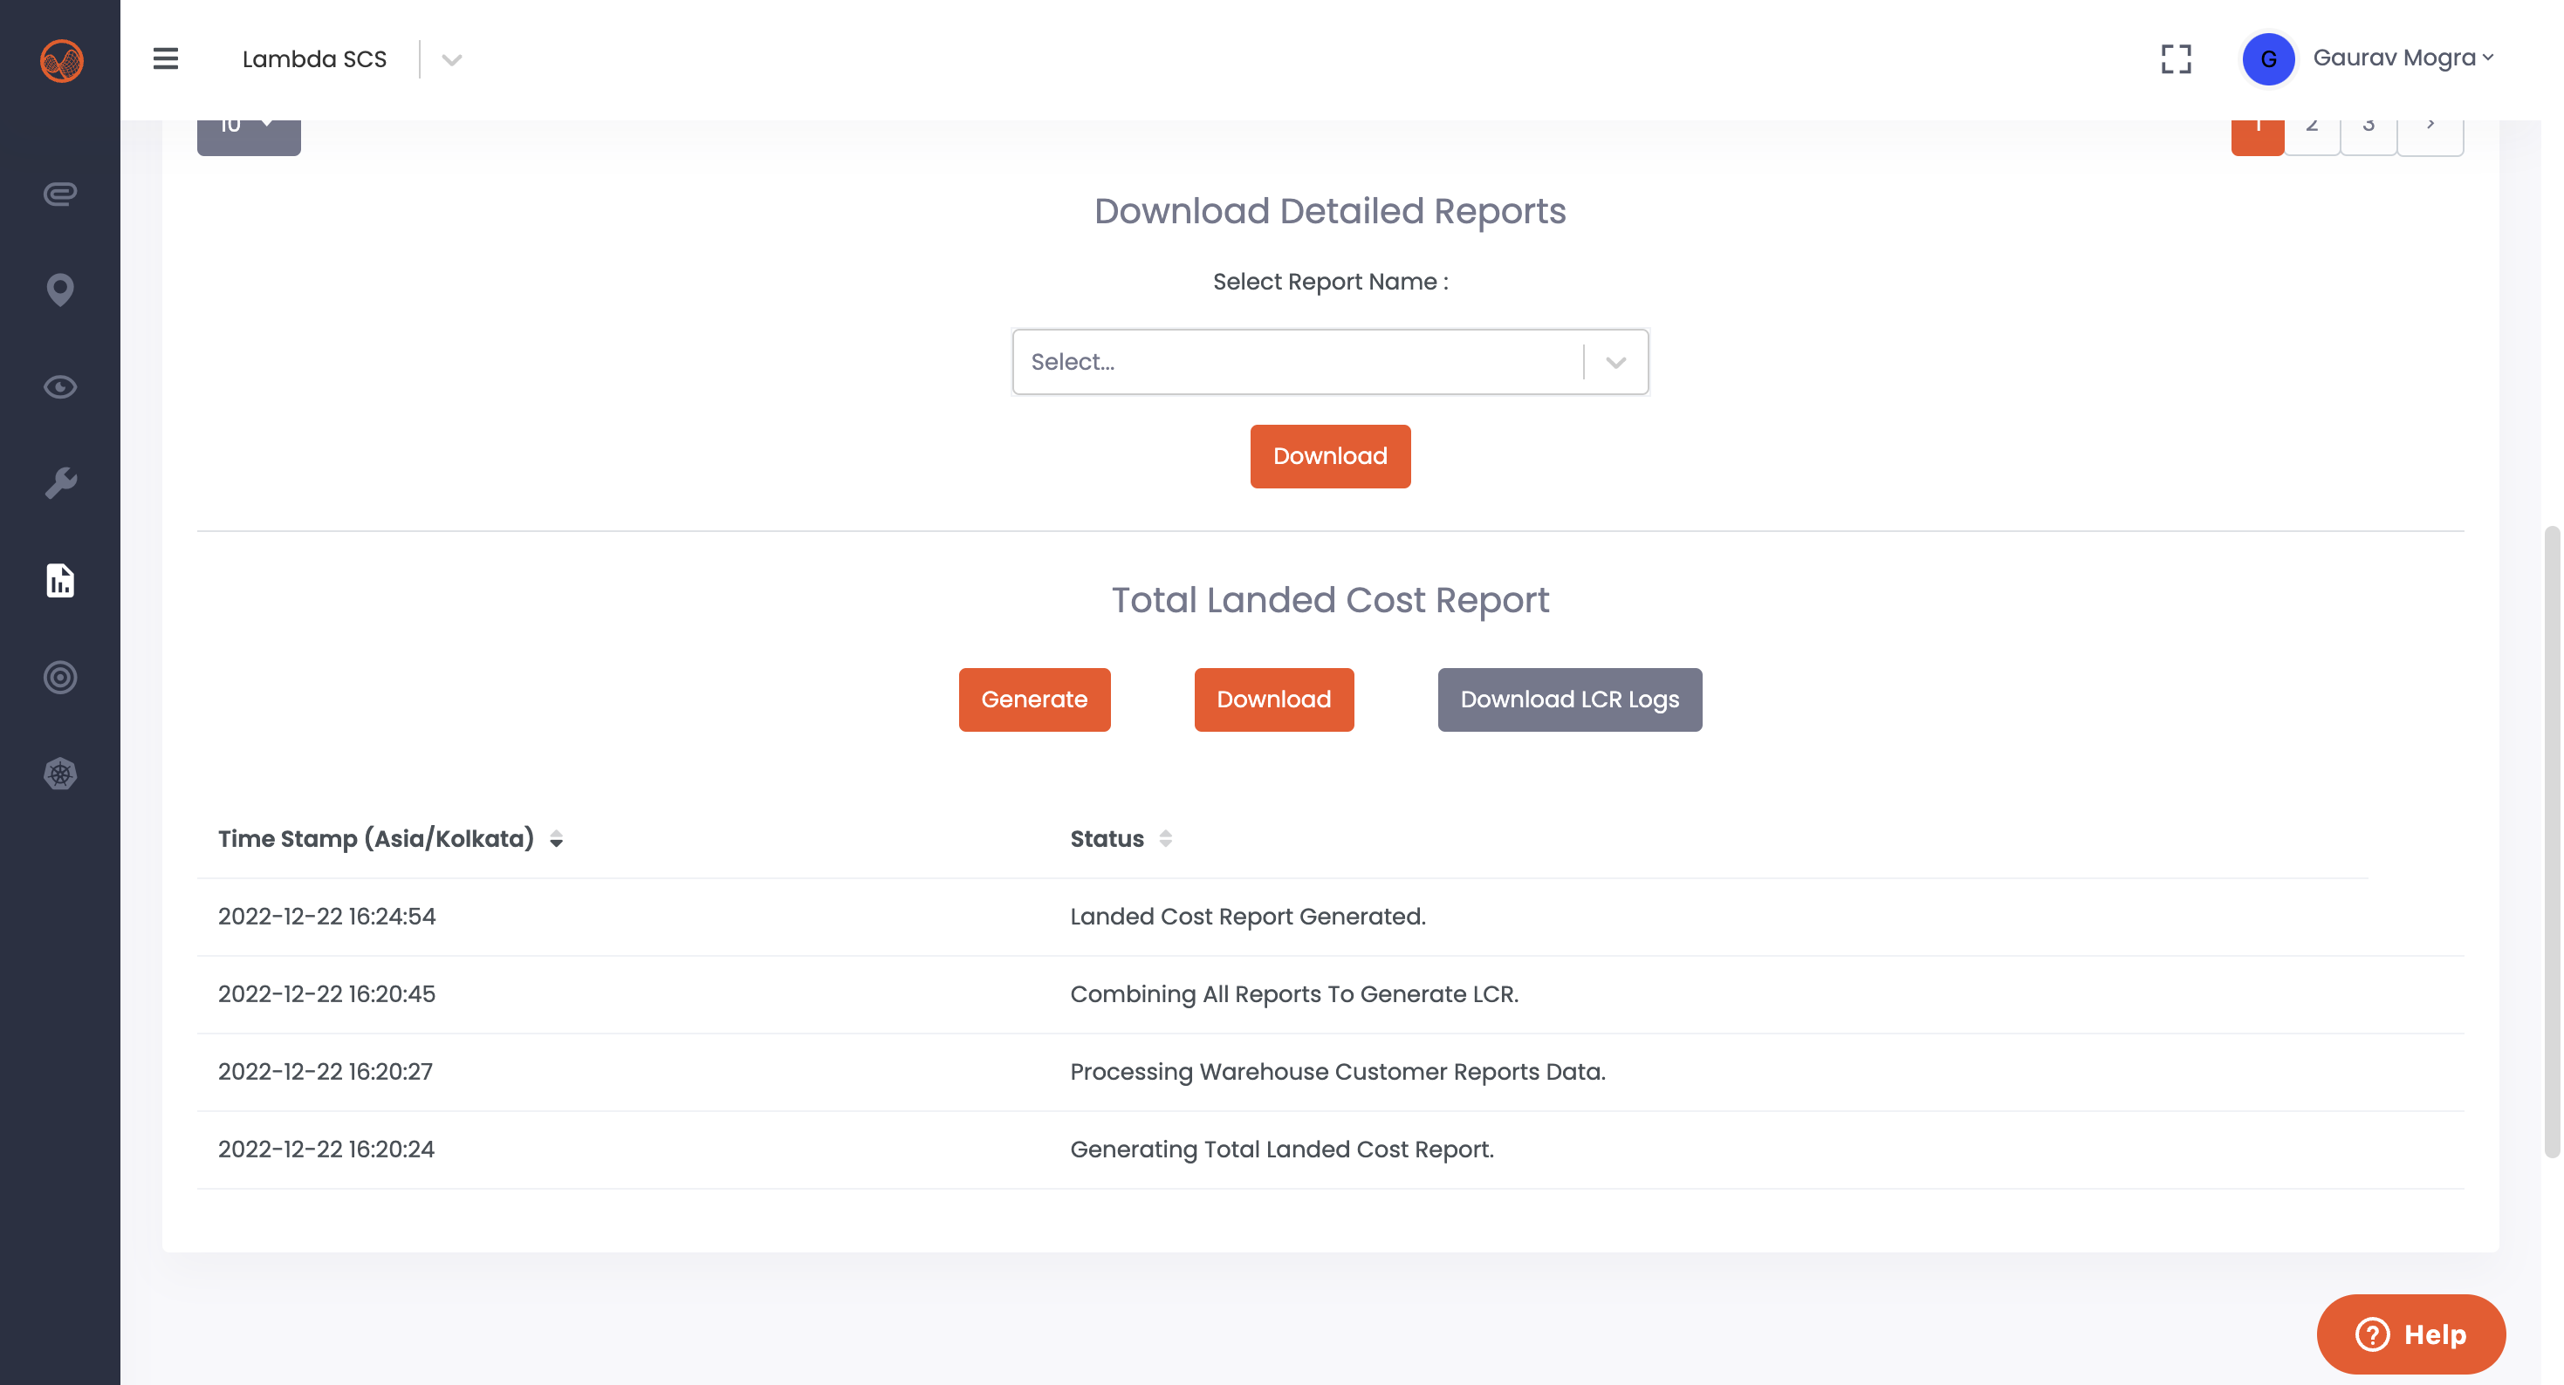Image resolution: width=2564 pixels, height=1385 pixels.
Task: Click Download LCR Logs button
Action: (x=1568, y=699)
